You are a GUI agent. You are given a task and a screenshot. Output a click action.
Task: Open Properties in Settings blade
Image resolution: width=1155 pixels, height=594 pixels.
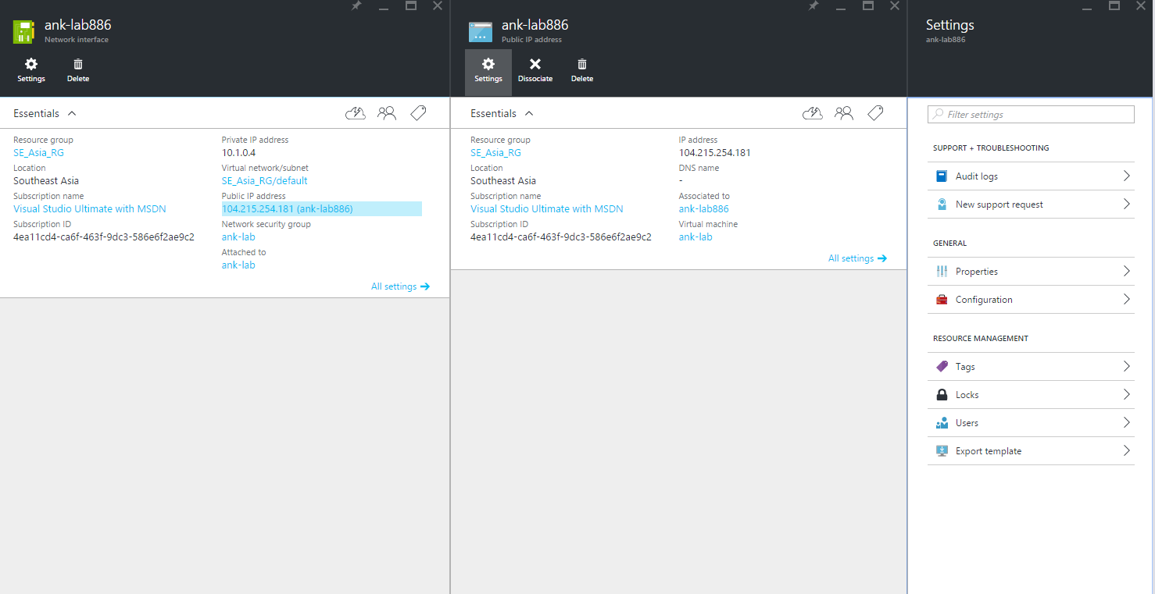click(x=1031, y=272)
